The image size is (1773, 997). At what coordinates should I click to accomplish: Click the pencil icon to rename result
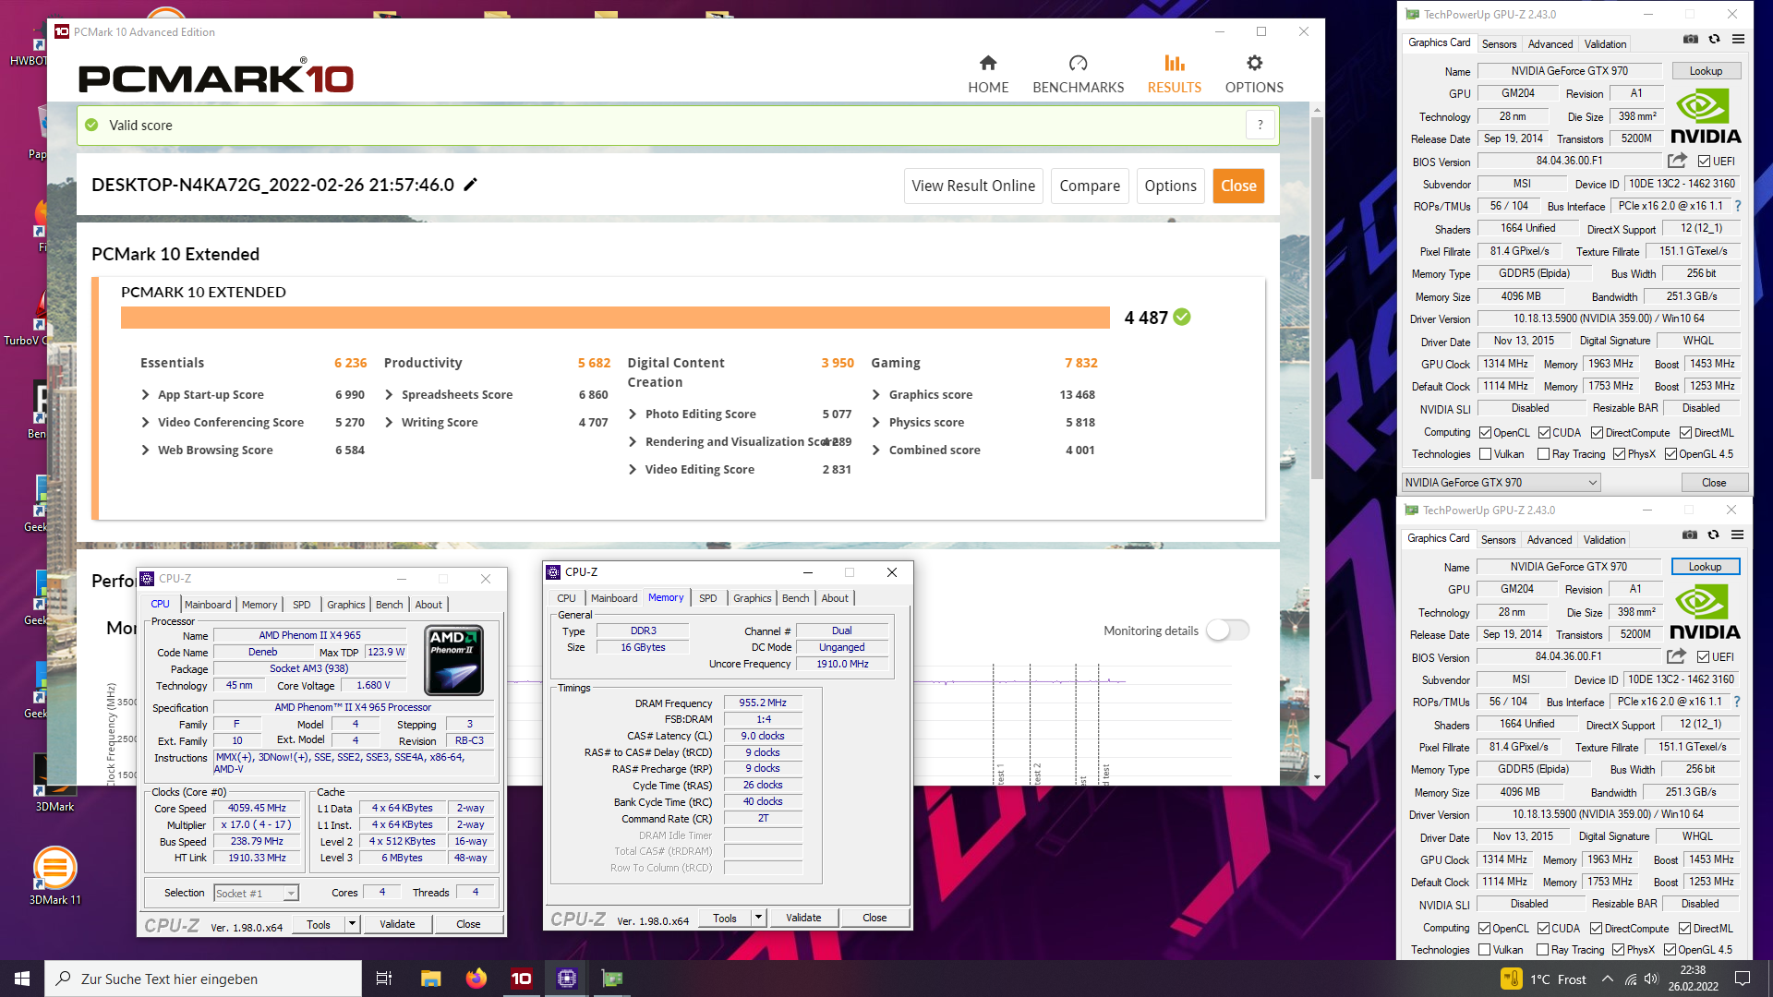pos(470,185)
